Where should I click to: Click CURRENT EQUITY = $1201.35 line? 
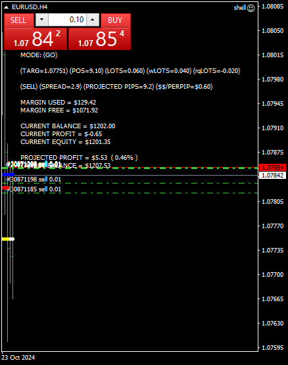[65, 142]
